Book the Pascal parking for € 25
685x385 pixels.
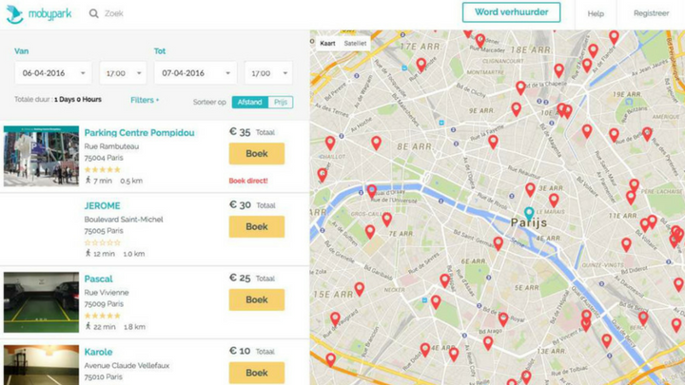(x=257, y=299)
